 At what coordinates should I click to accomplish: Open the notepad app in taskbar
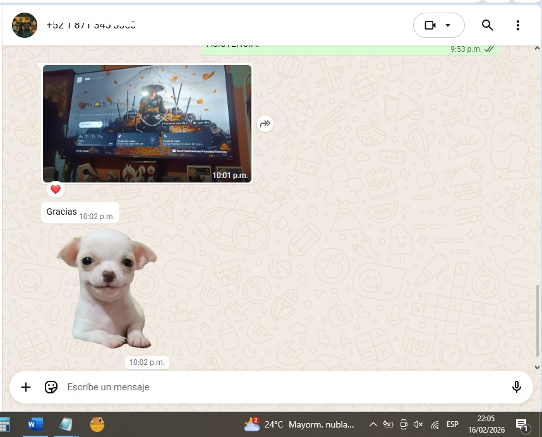[66, 424]
